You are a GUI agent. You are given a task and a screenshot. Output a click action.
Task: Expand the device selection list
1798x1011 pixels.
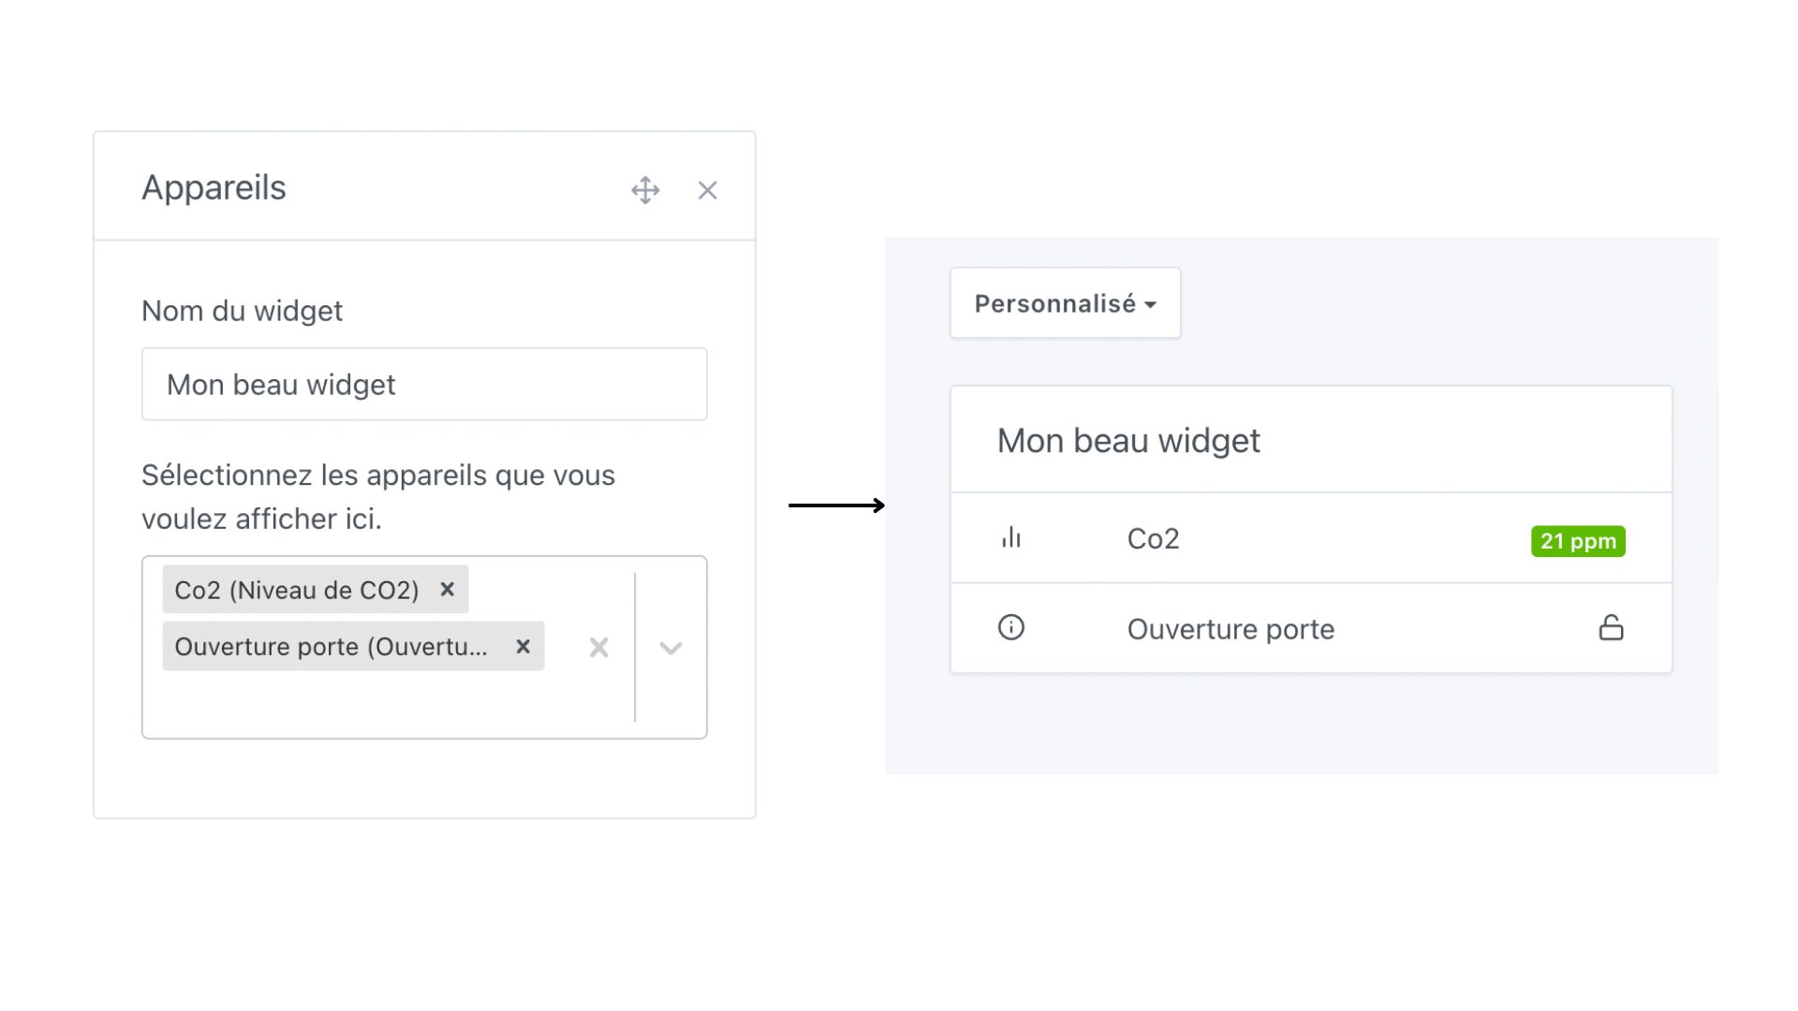[x=670, y=647]
